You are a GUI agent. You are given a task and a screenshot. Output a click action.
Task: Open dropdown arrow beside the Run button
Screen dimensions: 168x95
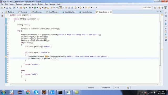(37, 8)
